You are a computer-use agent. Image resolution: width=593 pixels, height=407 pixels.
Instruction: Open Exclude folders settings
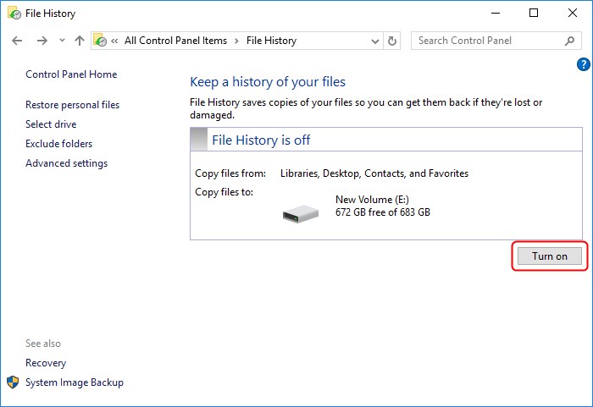pos(58,144)
